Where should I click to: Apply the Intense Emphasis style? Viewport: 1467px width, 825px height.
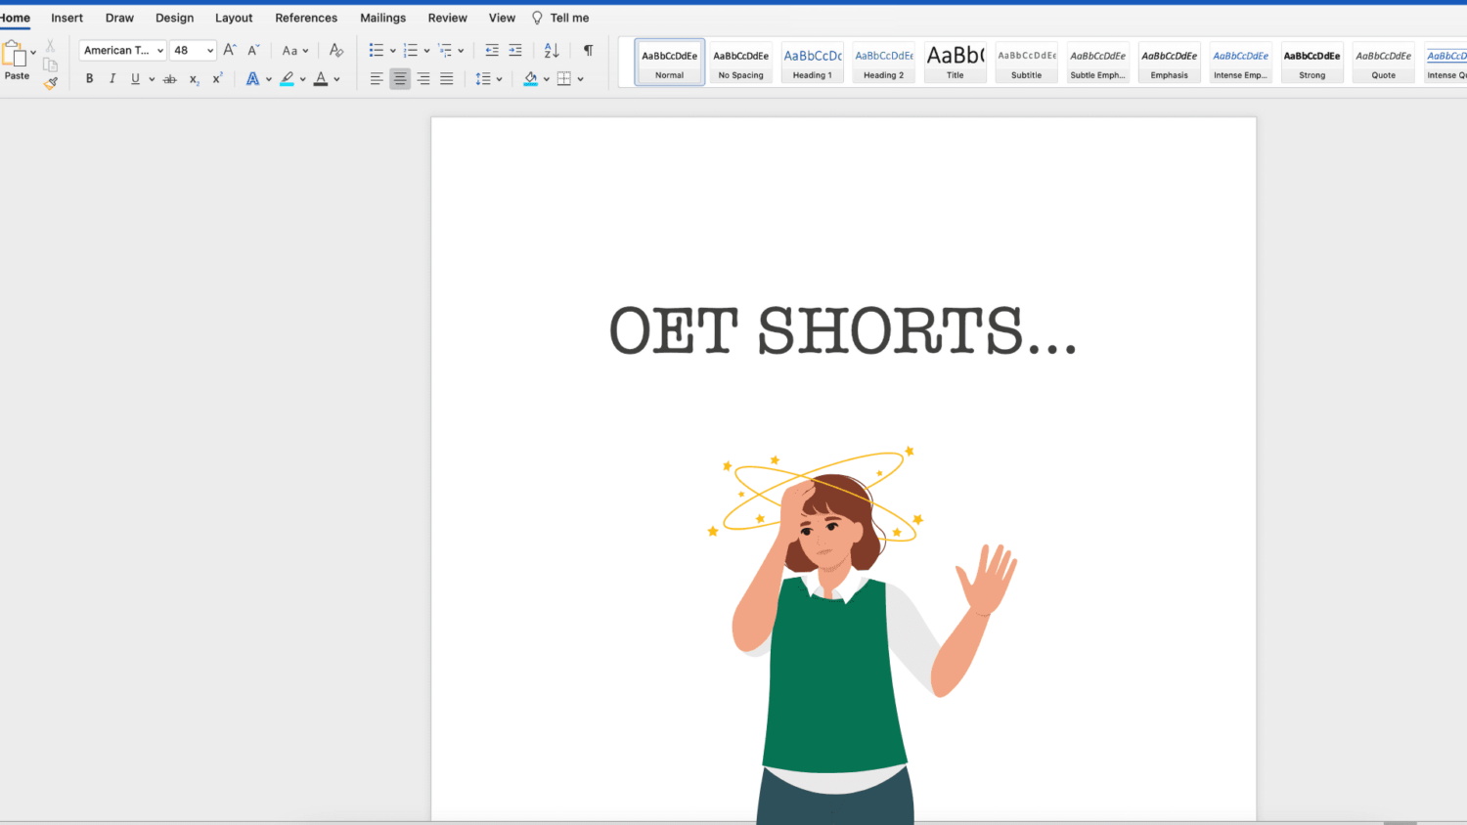(x=1241, y=63)
